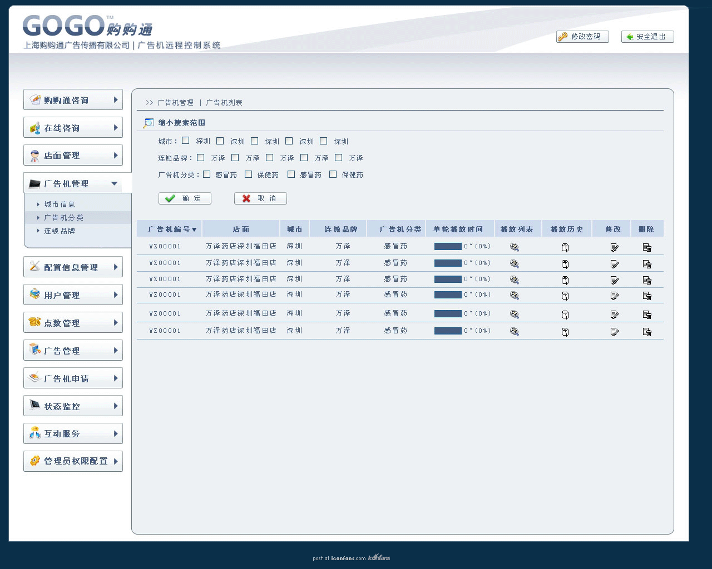The width and height of the screenshot is (712, 569).
Task: Expand the 用户管理 menu arrow
Action: pyautogui.click(x=116, y=295)
